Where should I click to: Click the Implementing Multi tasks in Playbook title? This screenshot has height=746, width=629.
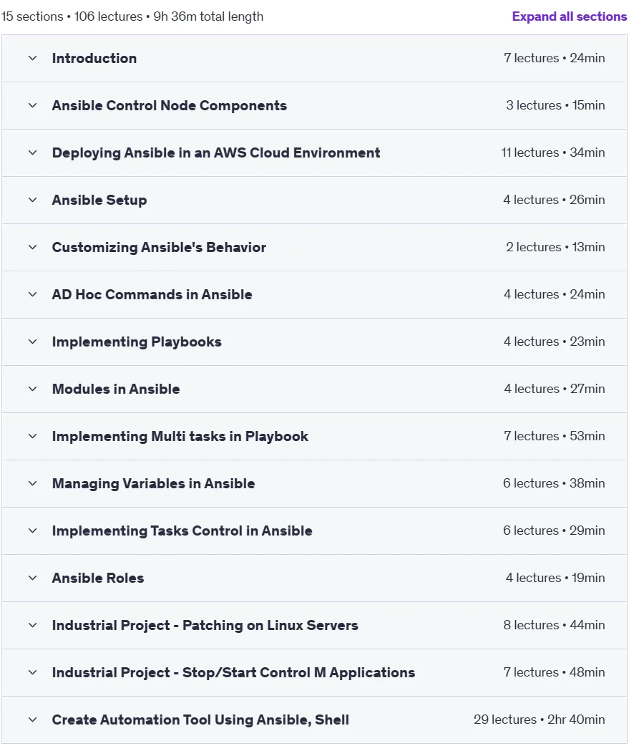point(180,436)
